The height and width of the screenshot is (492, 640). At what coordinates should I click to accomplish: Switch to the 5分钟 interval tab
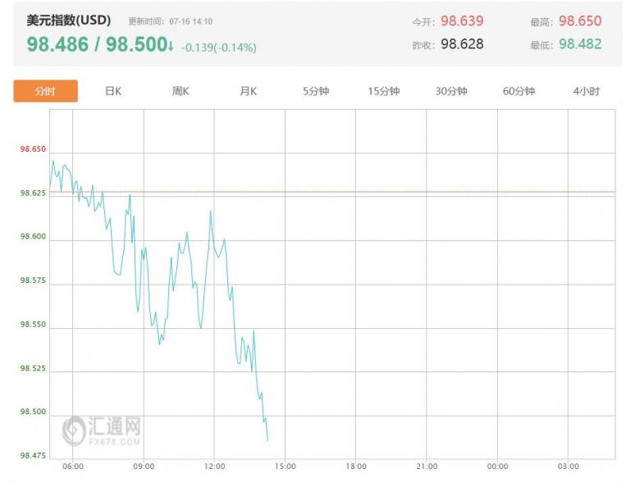pos(316,91)
